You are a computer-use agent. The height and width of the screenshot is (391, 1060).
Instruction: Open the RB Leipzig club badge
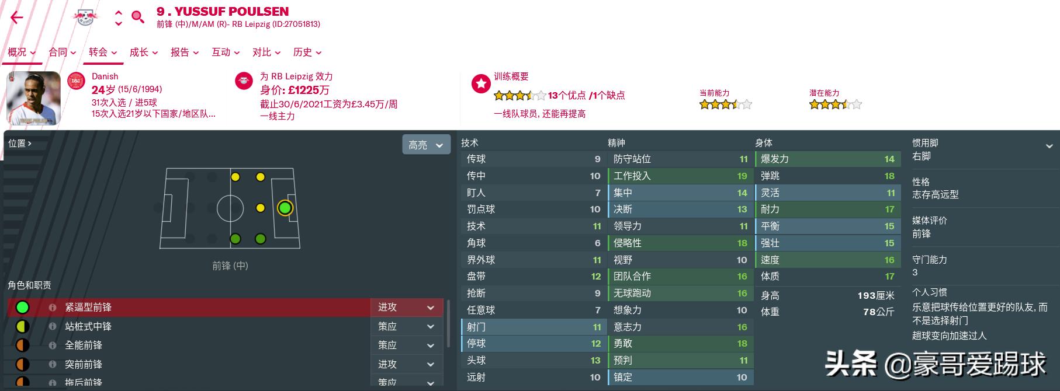[x=85, y=18]
